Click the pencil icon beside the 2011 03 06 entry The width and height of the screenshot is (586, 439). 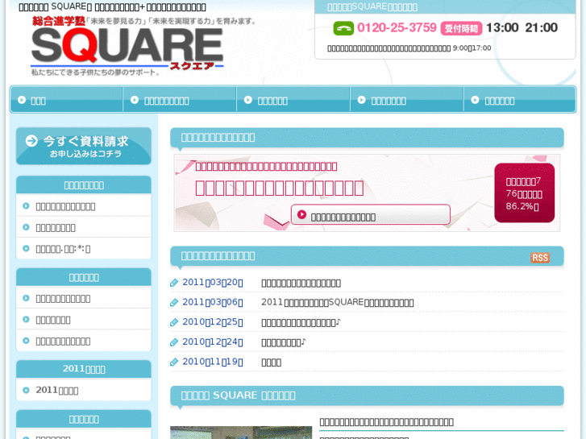pyautogui.click(x=174, y=302)
